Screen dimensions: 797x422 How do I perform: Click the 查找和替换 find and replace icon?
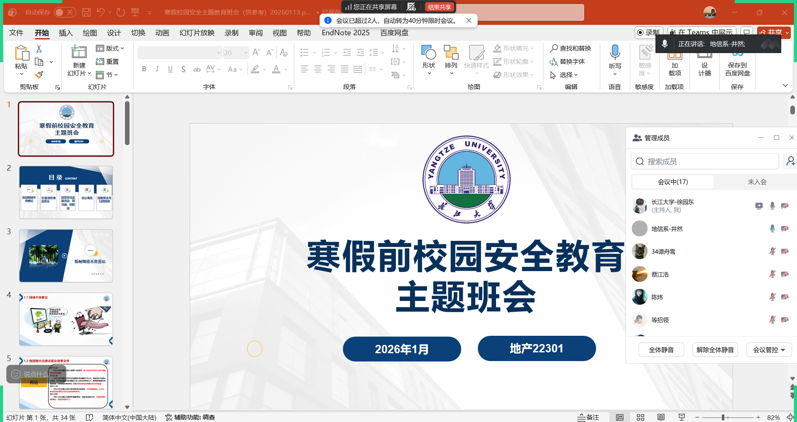pyautogui.click(x=554, y=49)
